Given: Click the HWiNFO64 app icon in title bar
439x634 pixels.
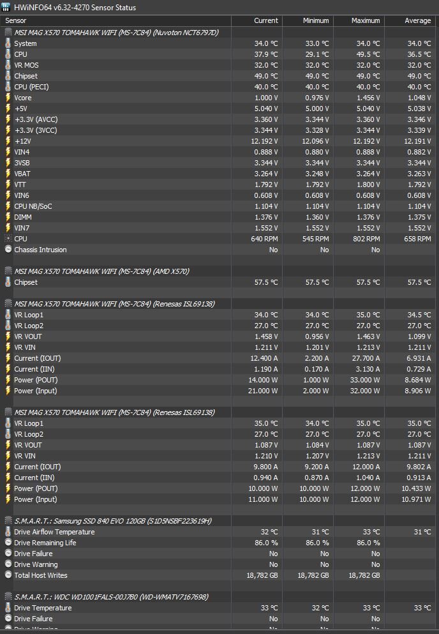Looking at the screenshot, I should pyautogui.click(x=6, y=7).
